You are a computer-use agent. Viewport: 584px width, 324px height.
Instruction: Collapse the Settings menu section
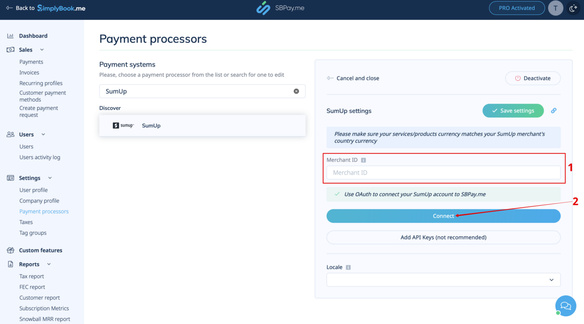pyautogui.click(x=50, y=178)
